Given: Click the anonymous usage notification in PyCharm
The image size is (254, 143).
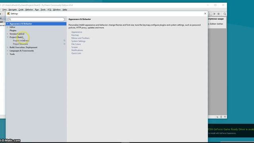Looking at the screenshot, I should coord(217,23).
